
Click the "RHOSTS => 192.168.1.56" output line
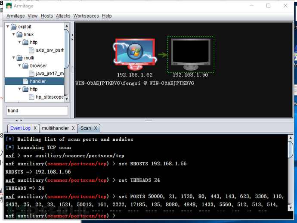coord(38,172)
